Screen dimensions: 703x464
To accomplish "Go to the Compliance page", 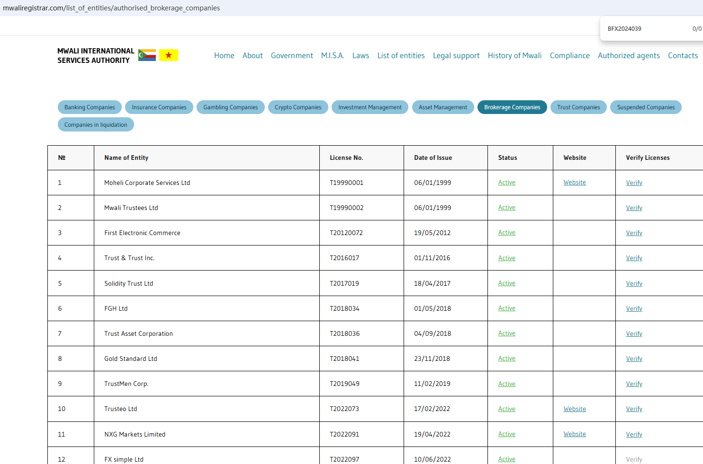I will point(569,55).
